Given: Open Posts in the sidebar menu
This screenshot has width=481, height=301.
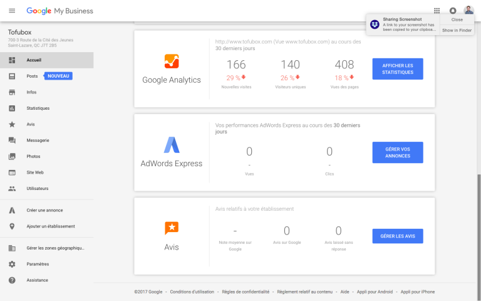Looking at the screenshot, I should pyautogui.click(x=32, y=76).
